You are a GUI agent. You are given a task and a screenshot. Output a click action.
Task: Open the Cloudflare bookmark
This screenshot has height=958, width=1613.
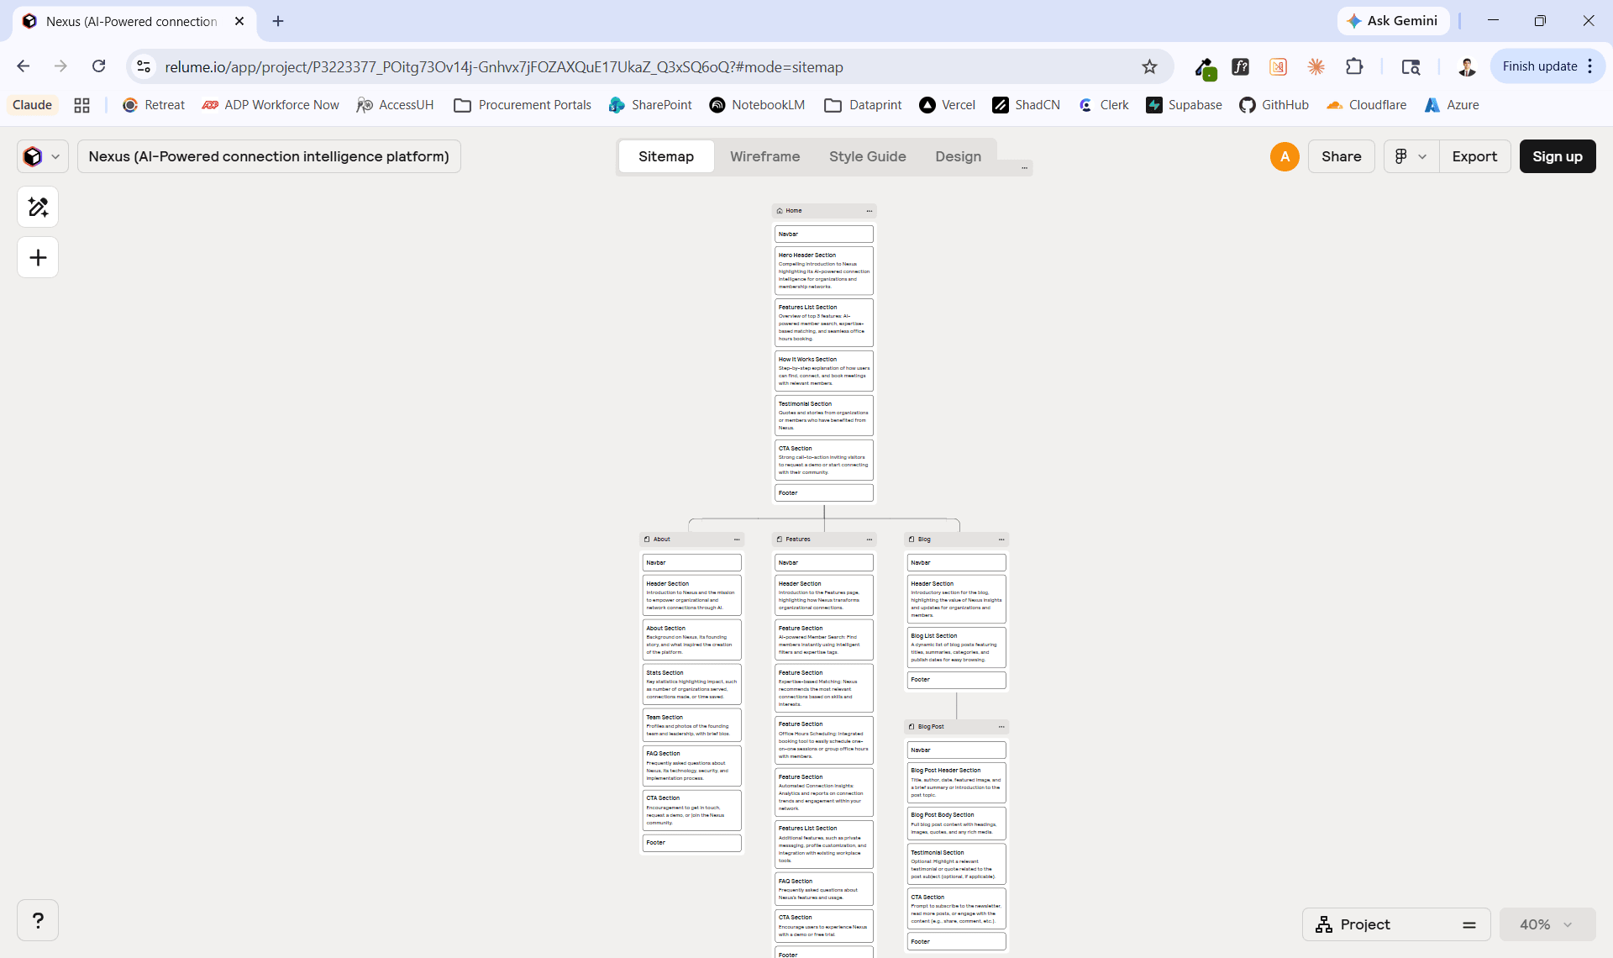click(x=1366, y=105)
